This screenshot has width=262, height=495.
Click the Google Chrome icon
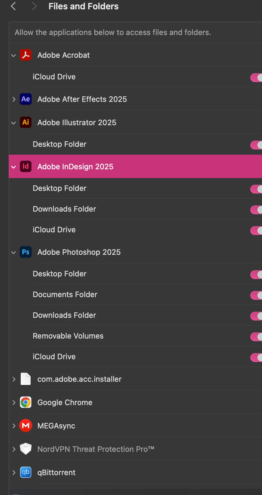[26, 402]
